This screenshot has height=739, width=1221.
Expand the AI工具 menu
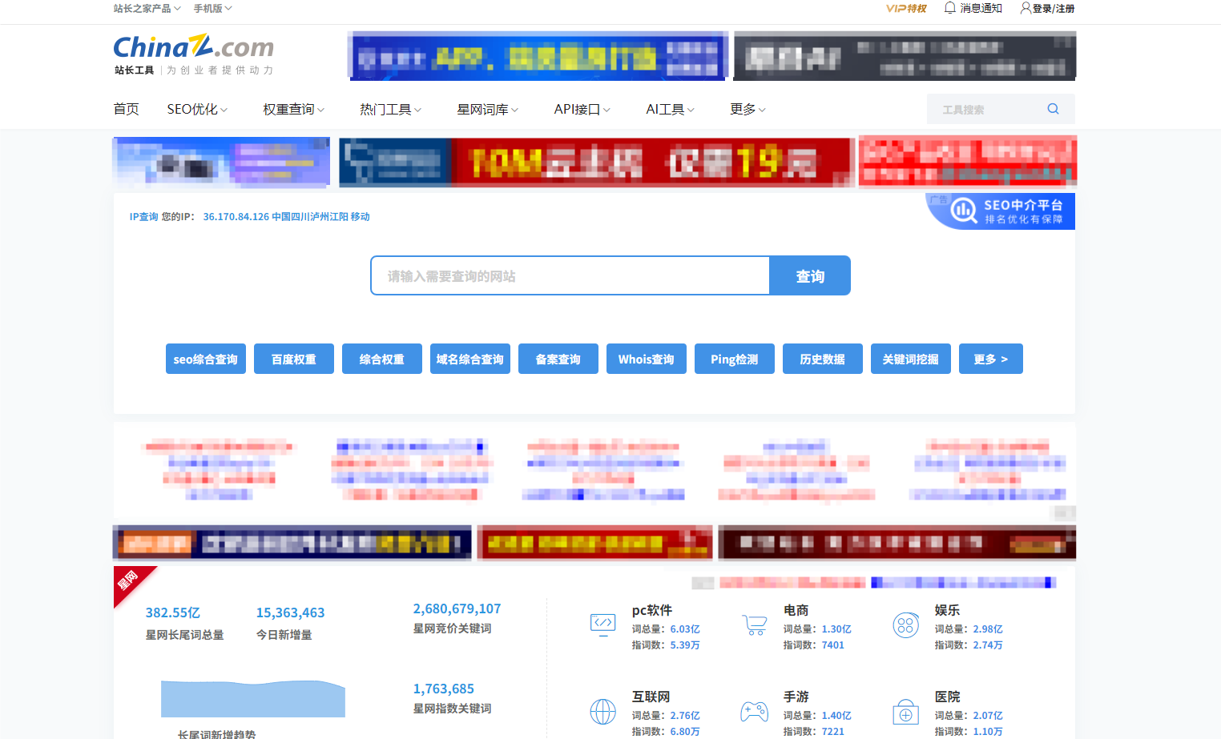[x=670, y=110]
